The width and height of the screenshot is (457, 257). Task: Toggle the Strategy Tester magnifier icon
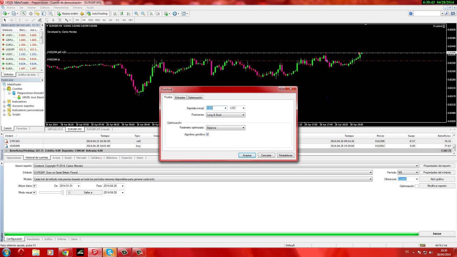click(x=51, y=14)
